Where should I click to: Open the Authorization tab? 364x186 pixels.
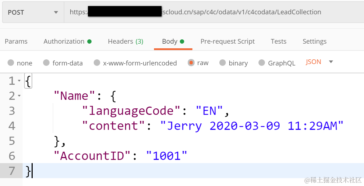[67, 41]
